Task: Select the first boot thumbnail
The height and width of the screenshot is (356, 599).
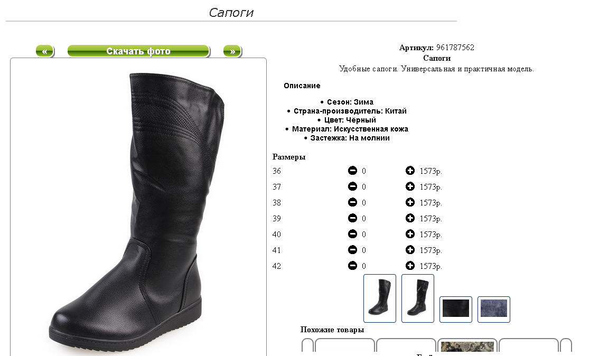Action: tap(380, 298)
